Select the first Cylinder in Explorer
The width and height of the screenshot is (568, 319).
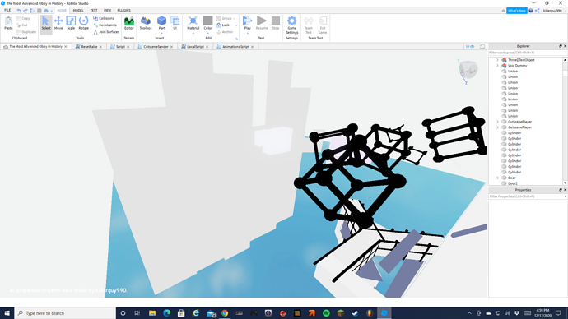(514, 133)
